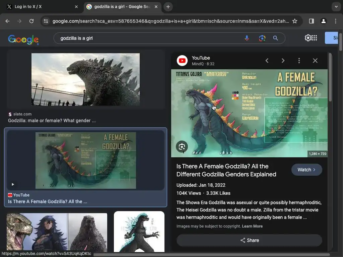Click the blue Sign in button

331,38
